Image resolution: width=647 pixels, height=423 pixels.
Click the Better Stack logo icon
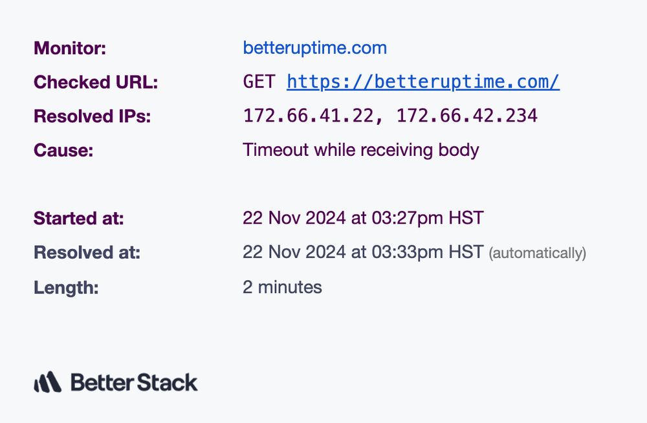[47, 382]
